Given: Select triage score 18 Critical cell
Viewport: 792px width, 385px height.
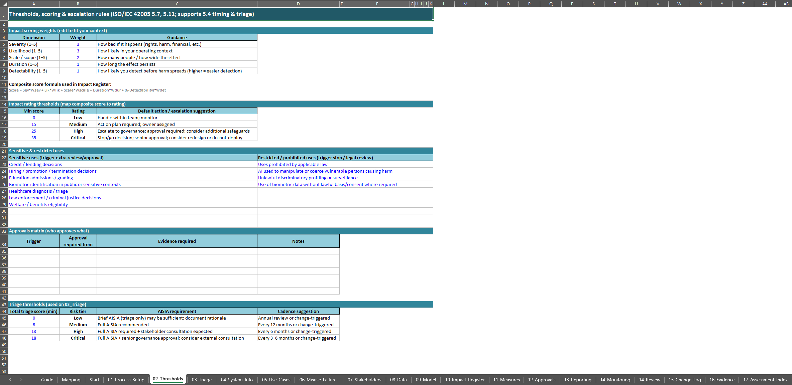Looking at the screenshot, I should tap(34, 338).
